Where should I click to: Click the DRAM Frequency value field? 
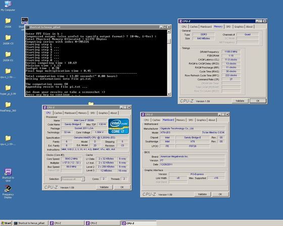pos(231,52)
